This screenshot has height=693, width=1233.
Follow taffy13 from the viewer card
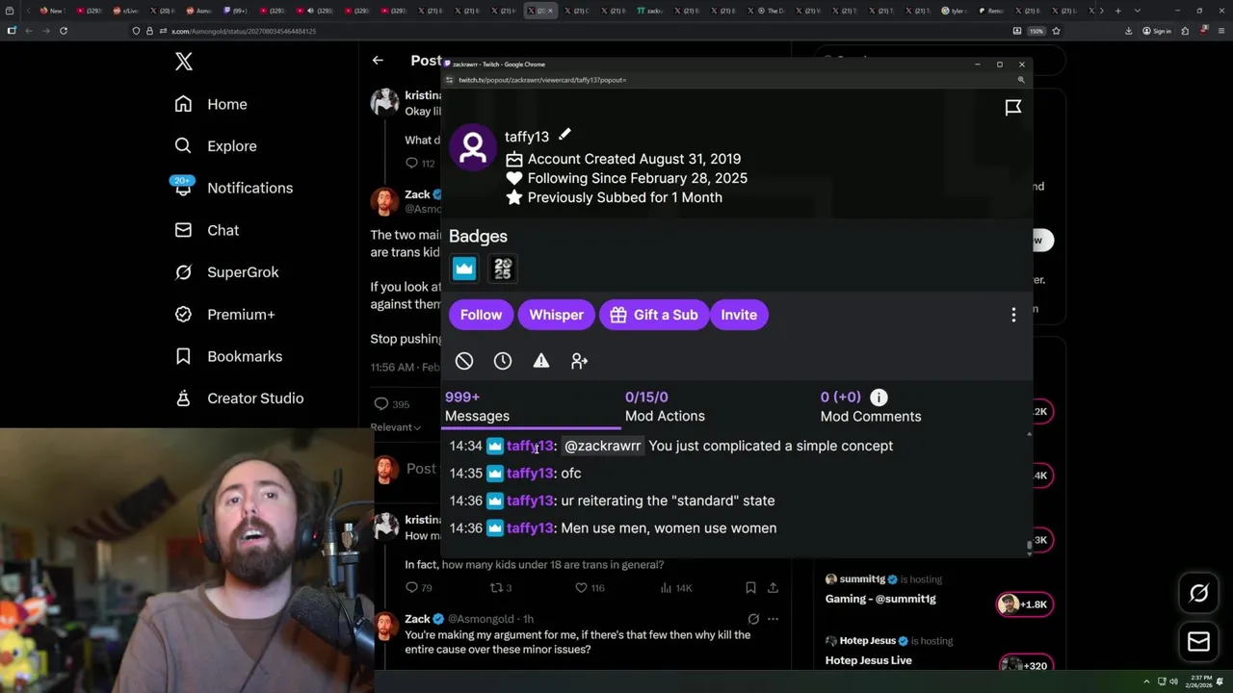(x=481, y=315)
